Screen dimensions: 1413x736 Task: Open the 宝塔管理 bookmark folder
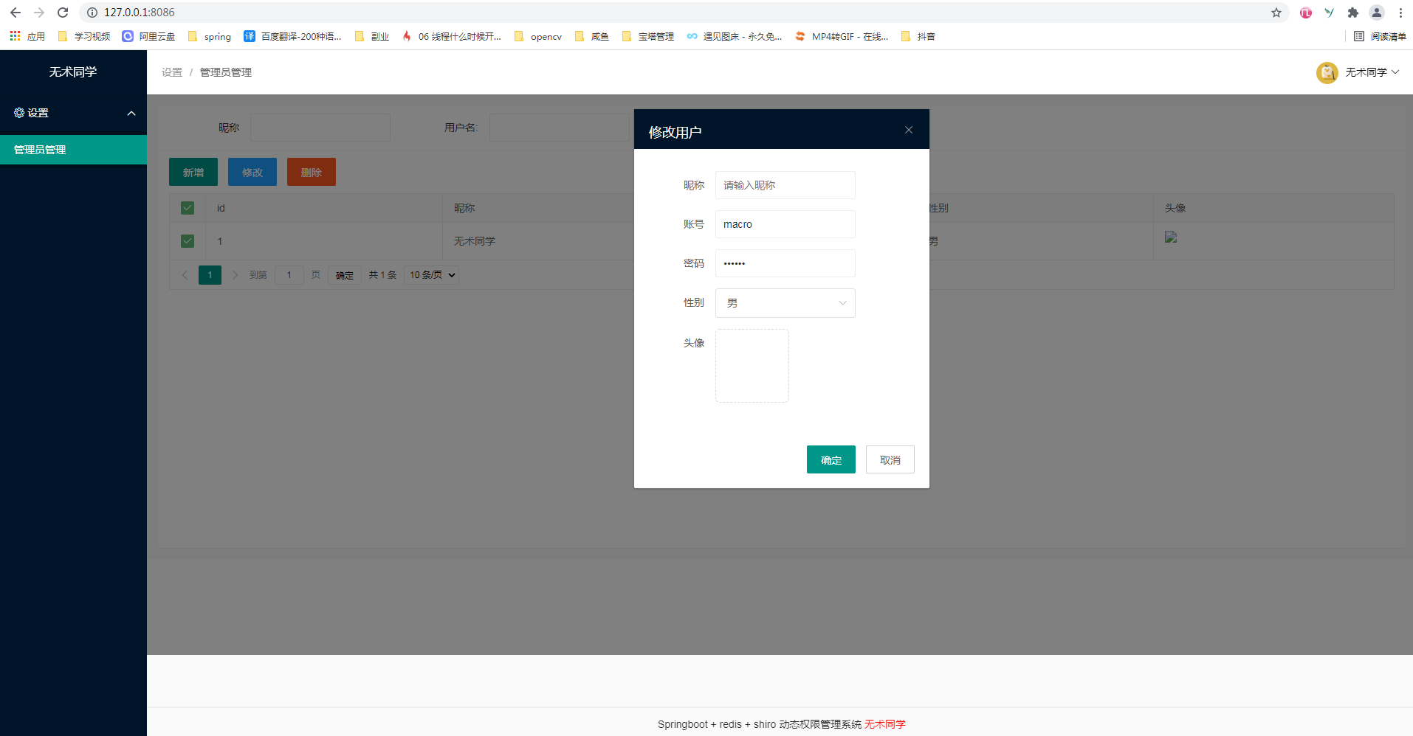click(x=647, y=36)
